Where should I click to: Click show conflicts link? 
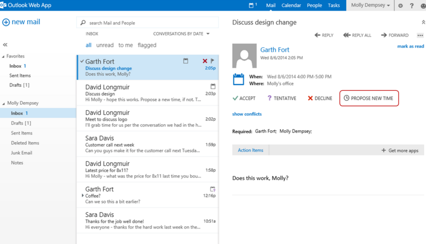247,114
